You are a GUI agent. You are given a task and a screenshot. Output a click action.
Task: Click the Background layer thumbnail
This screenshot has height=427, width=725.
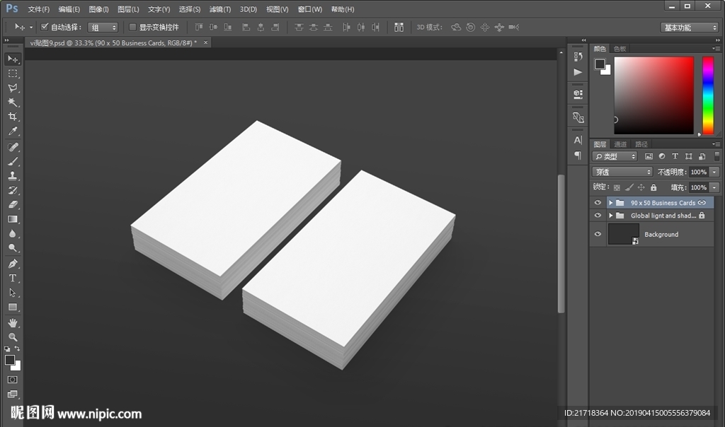click(623, 235)
